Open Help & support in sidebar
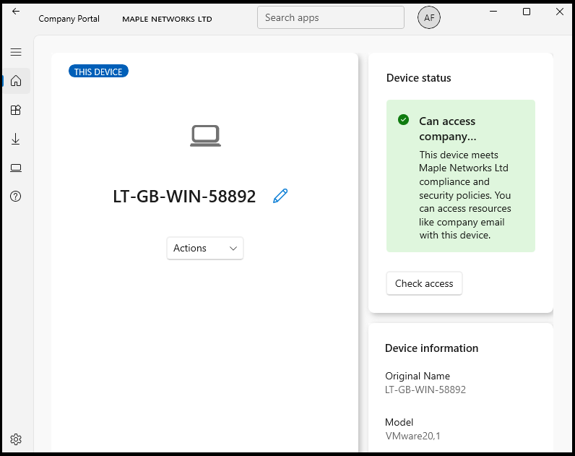This screenshot has height=456, width=575. tap(16, 197)
